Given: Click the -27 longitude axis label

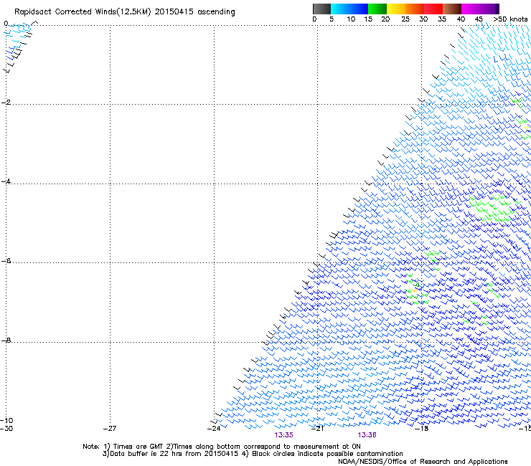Looking at the screenshot, I should point(110,429).
